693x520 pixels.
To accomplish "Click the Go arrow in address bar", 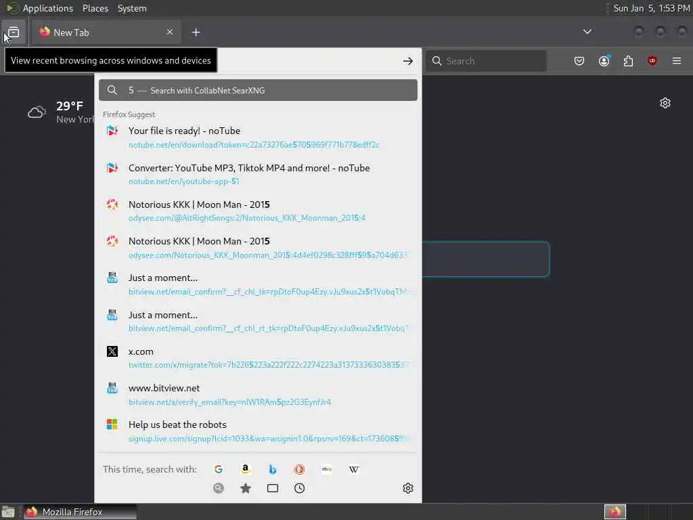I will pyautogui.click(x=408, y=61).
